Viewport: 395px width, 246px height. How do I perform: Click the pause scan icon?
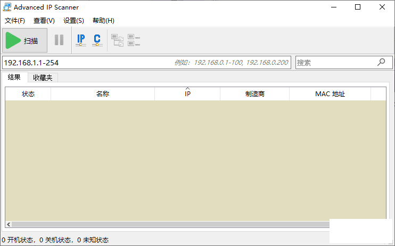click(x=59, y=40)
